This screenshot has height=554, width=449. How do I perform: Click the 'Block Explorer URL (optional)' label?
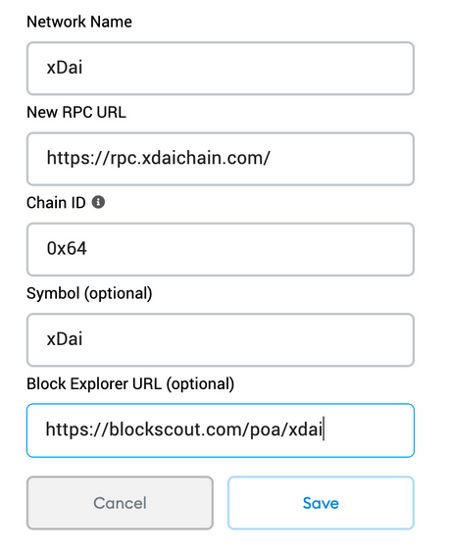130,384
